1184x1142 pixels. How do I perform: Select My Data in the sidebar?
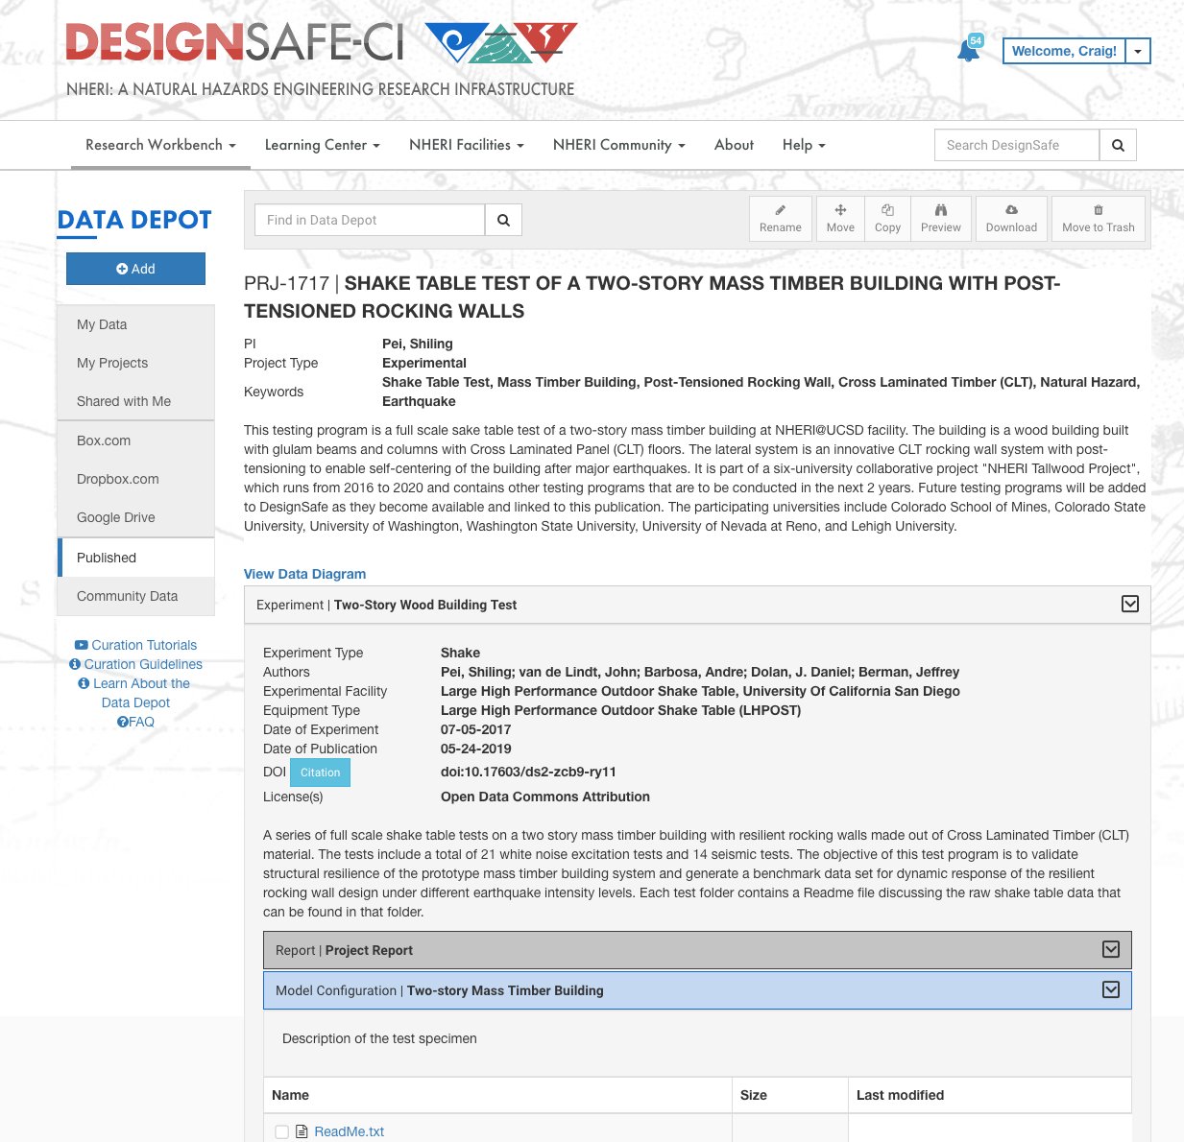(135, 324)
